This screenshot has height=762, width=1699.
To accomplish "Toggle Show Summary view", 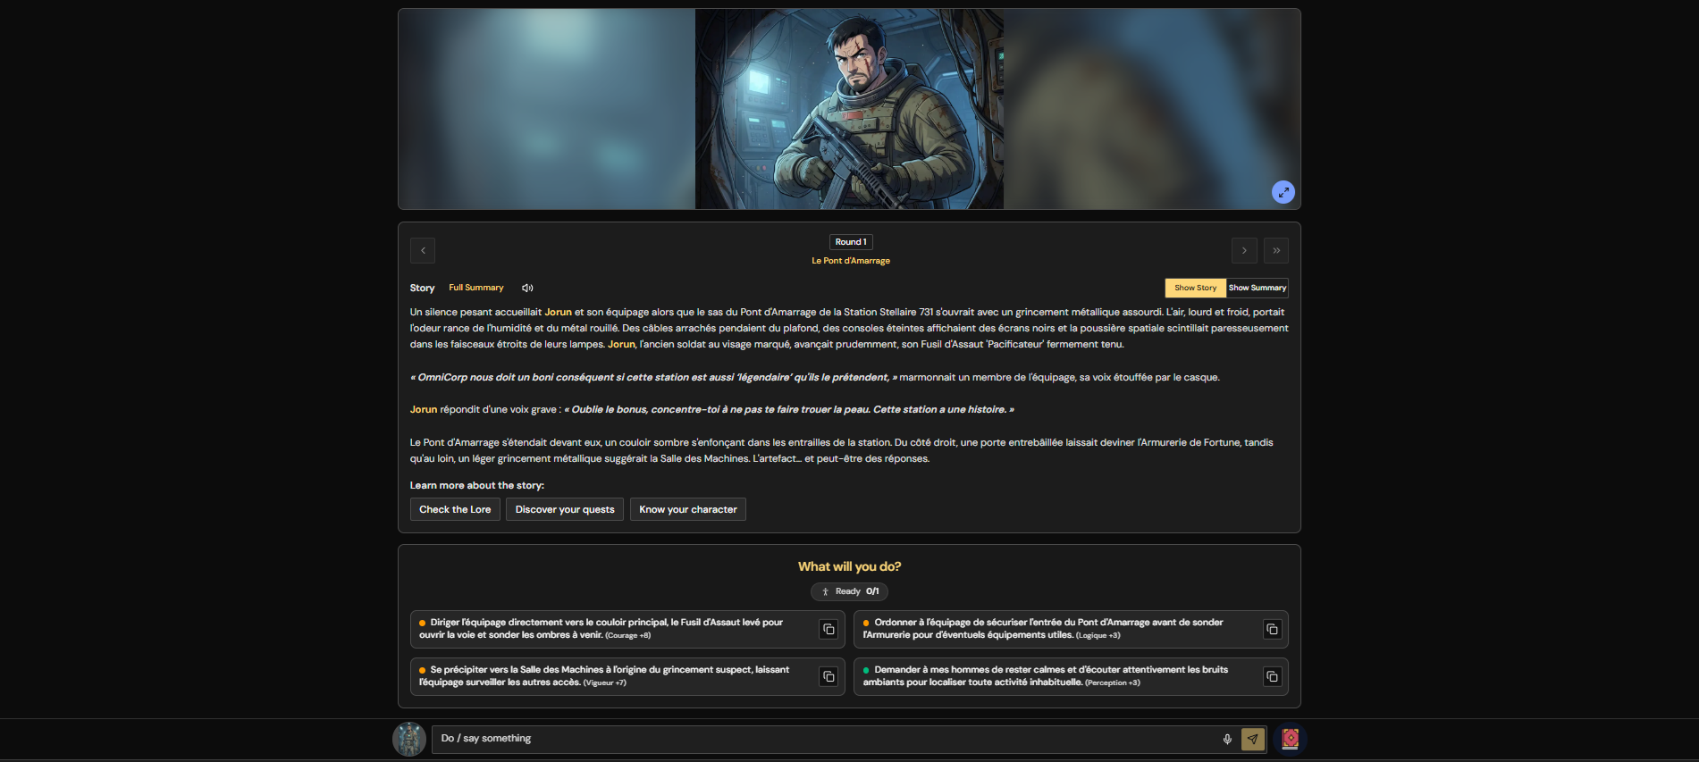I will click(x=1257, y=288).
